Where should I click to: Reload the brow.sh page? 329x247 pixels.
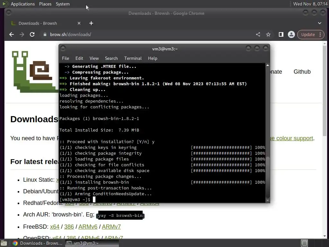(x=32, y=34)
